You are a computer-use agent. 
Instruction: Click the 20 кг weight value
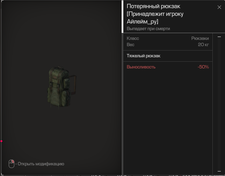[x=203, y=45]
